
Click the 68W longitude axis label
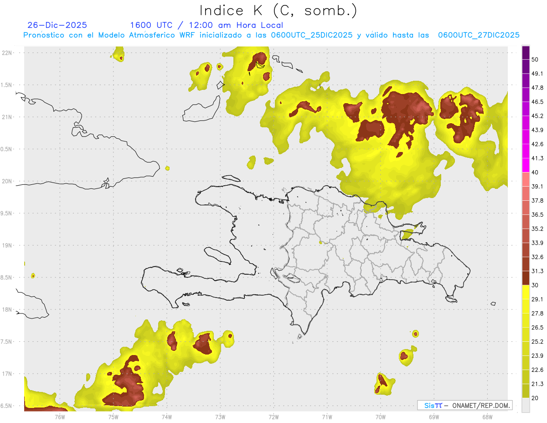[x=487, y=417]
